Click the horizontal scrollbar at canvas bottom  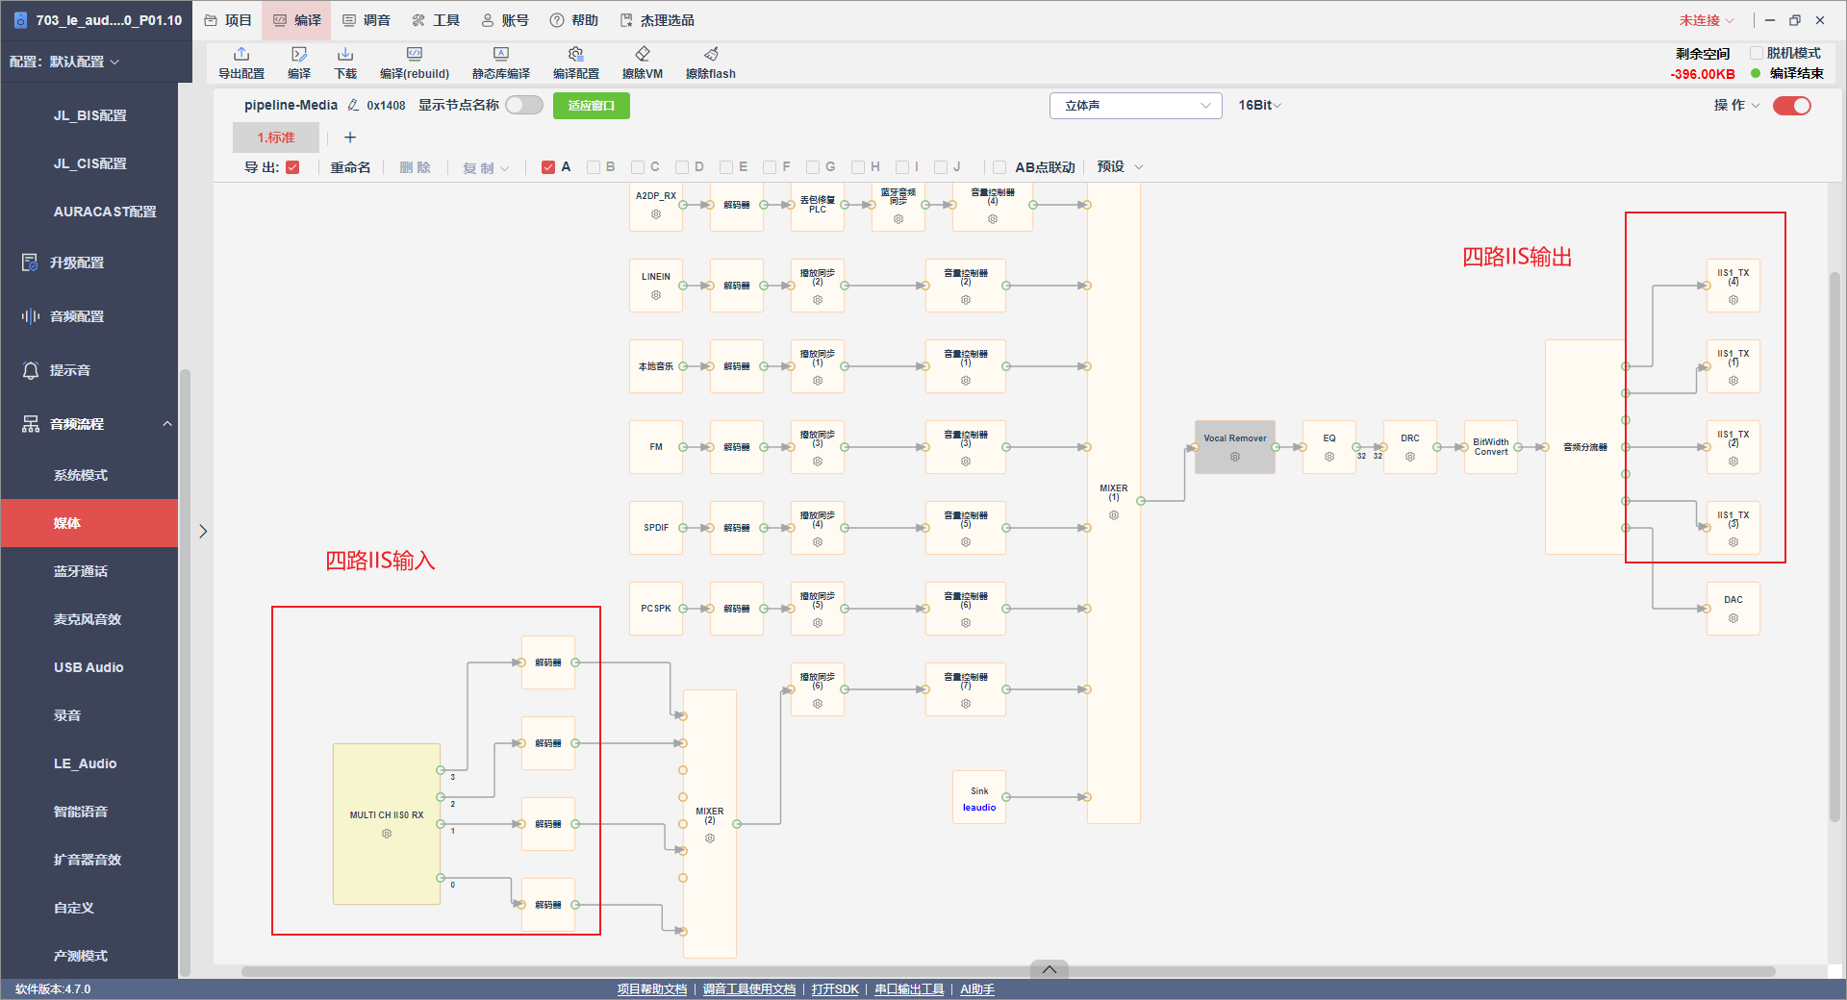tap(1008, 971)
